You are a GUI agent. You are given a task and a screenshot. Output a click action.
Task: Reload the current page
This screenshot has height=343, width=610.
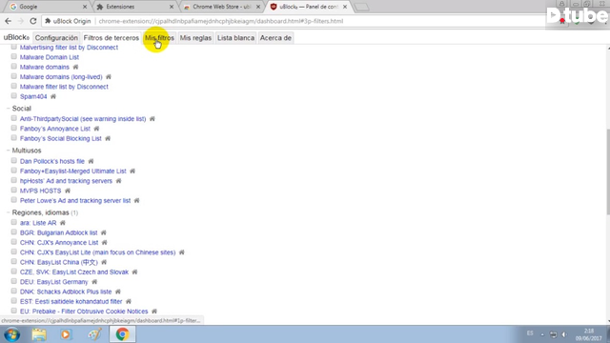click(x=33, y=21)
